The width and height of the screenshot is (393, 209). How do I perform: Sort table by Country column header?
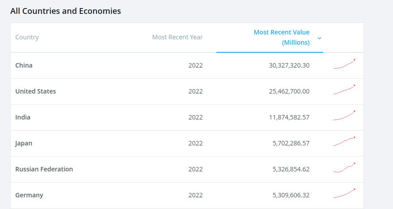(x=27, y=37)
